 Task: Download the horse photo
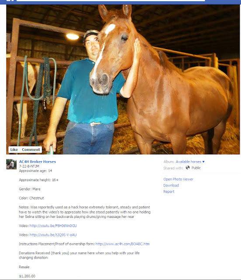171,185
